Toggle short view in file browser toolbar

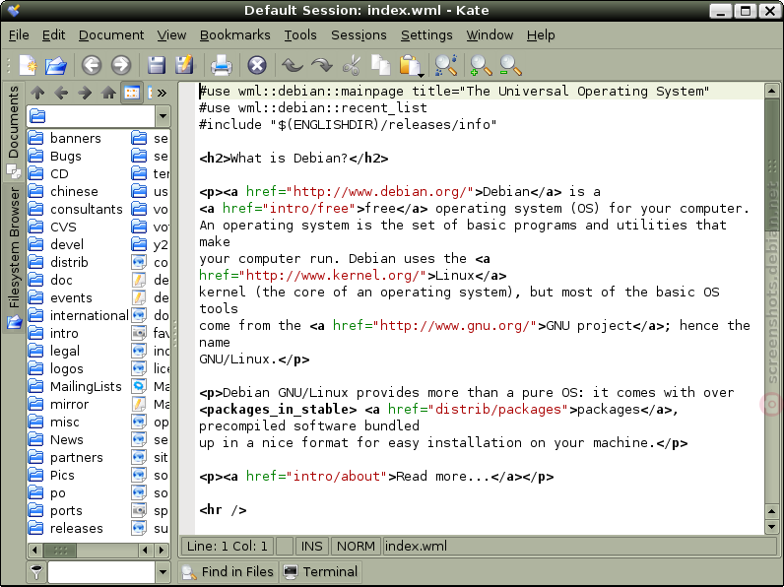[132, 93]
